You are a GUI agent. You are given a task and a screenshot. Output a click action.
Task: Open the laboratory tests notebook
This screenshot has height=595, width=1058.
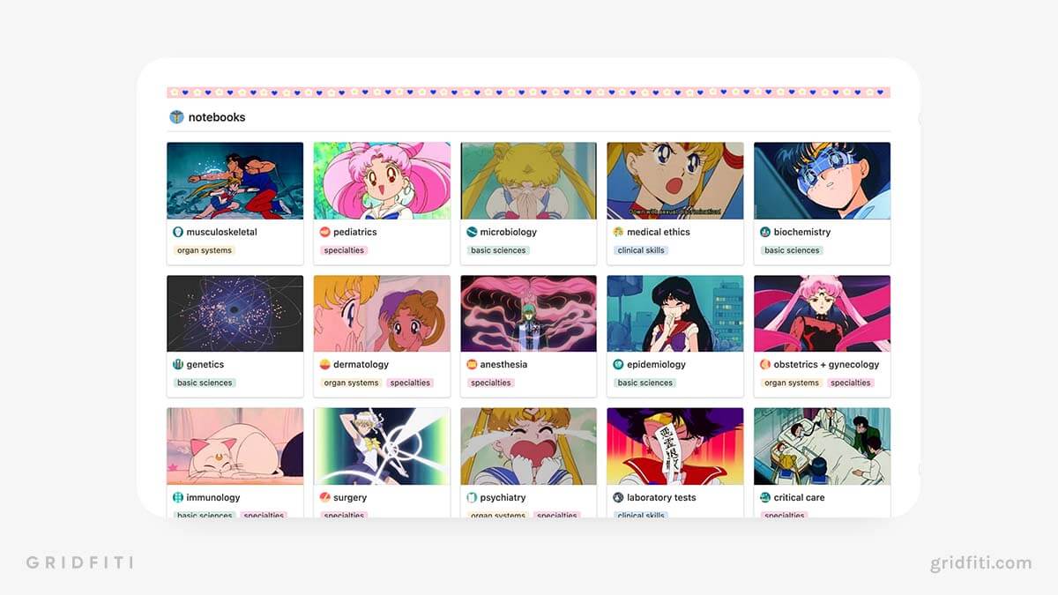click(661, 498)
